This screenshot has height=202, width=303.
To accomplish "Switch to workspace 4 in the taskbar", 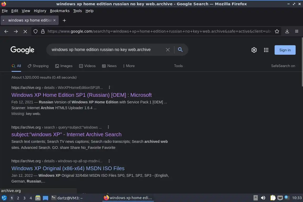I will pos(31,198).
